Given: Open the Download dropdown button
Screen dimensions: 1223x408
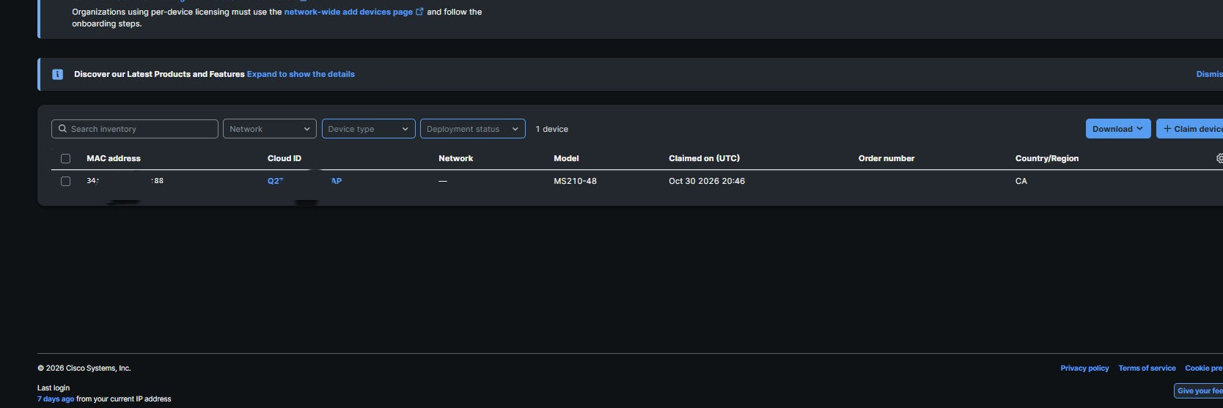Looking at the screenshot, I should [x=1117, y=129].
